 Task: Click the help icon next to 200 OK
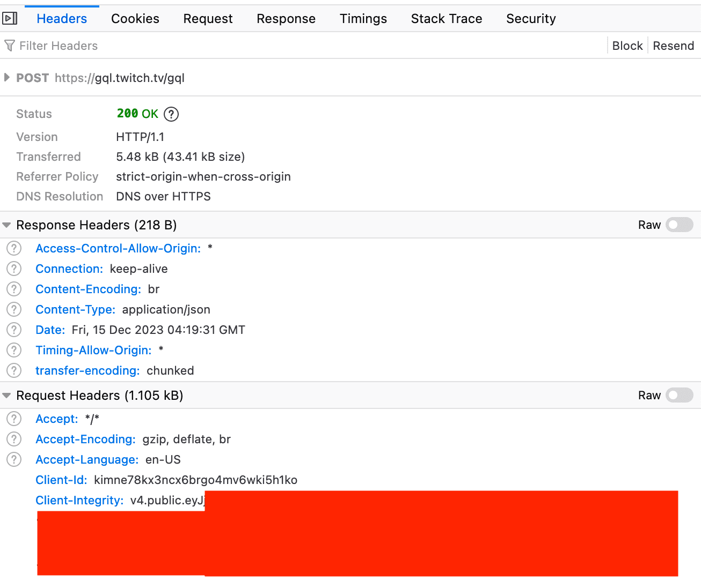(x=171, y=114)
